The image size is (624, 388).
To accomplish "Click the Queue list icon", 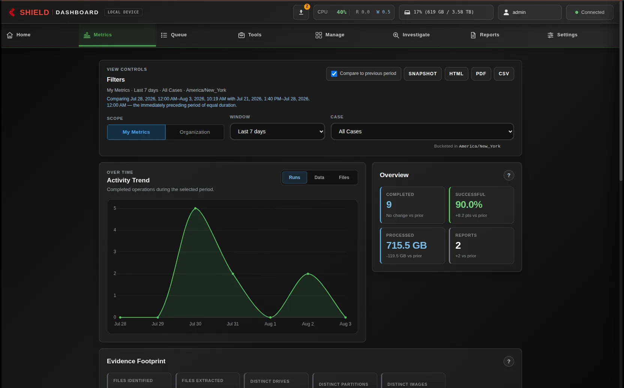I will click(x=164, y=35).
